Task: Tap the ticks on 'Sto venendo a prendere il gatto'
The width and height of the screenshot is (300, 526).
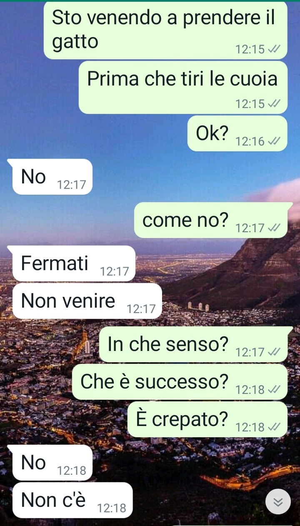Action: [273, 49]
